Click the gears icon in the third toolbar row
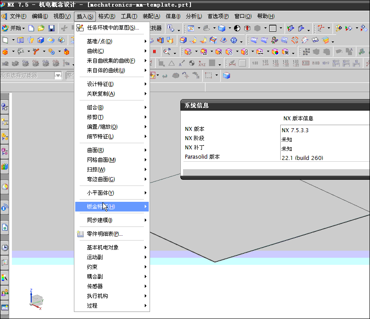 (51, 52)
